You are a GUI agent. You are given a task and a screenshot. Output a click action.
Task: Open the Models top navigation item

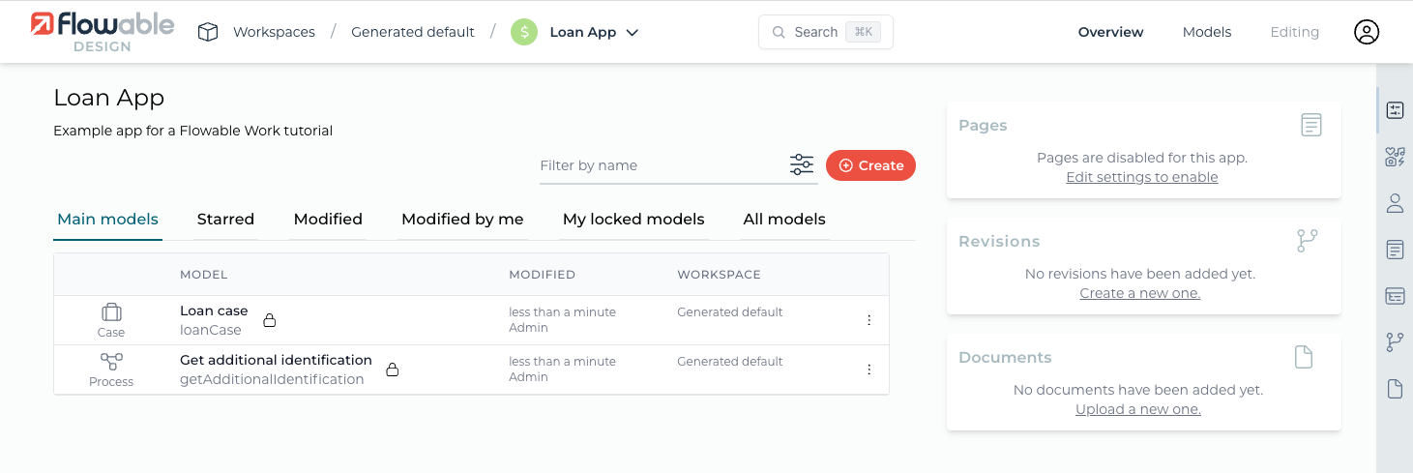click(x=1207, y=32)
